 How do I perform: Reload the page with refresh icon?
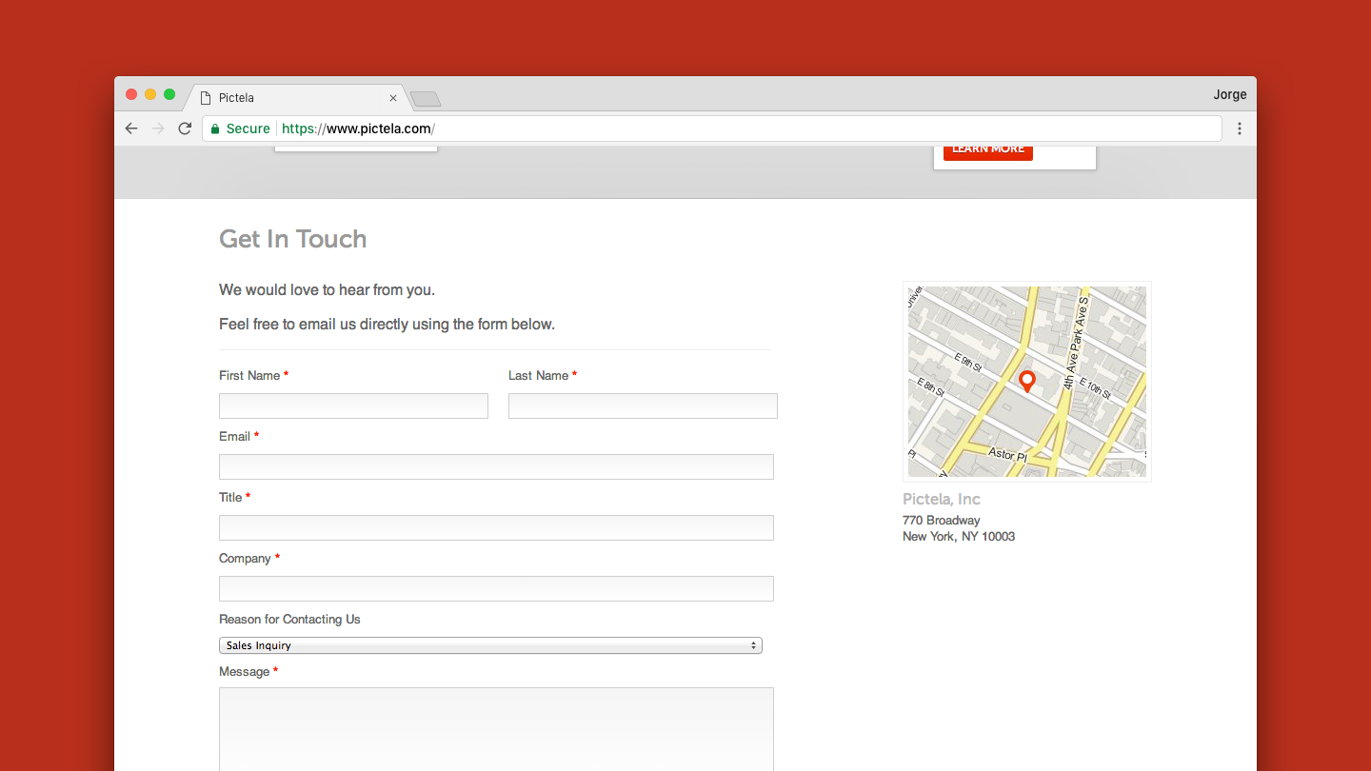click(185, 128)
